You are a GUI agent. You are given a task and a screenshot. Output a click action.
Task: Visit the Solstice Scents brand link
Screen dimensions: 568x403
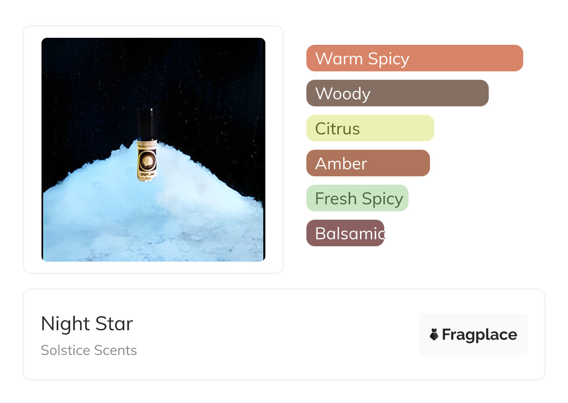point(89,350)
